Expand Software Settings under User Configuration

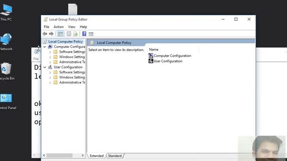point(50,72)
